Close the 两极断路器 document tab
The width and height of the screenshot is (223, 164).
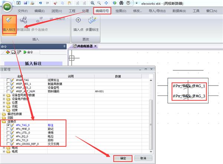point(96,46)
